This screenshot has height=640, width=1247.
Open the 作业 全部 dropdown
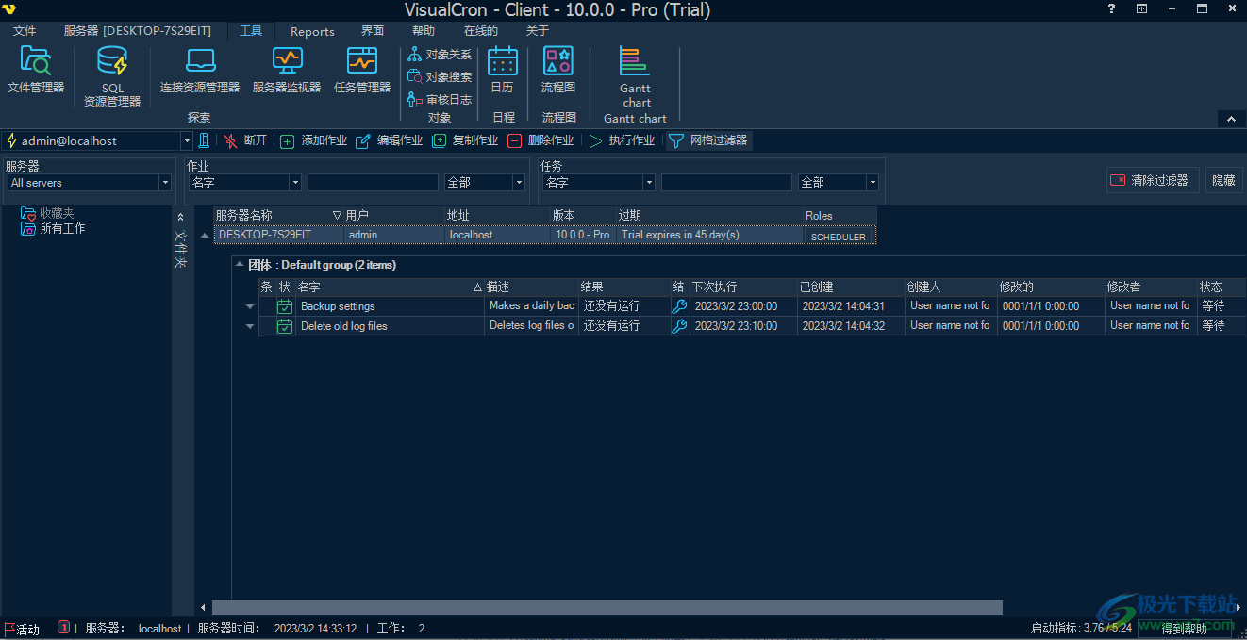[519, 183]
